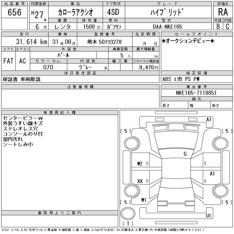Click the 注意事項欄 header

point(80,87)
